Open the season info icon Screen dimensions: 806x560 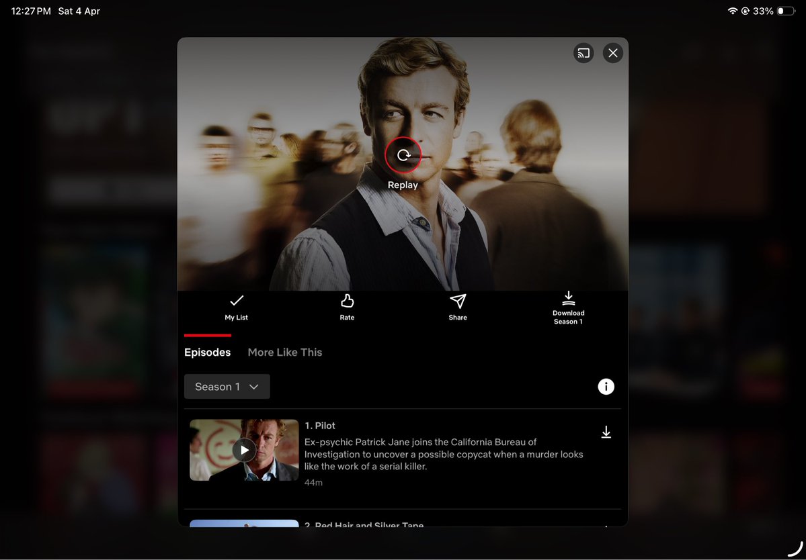tap(606, 387)
